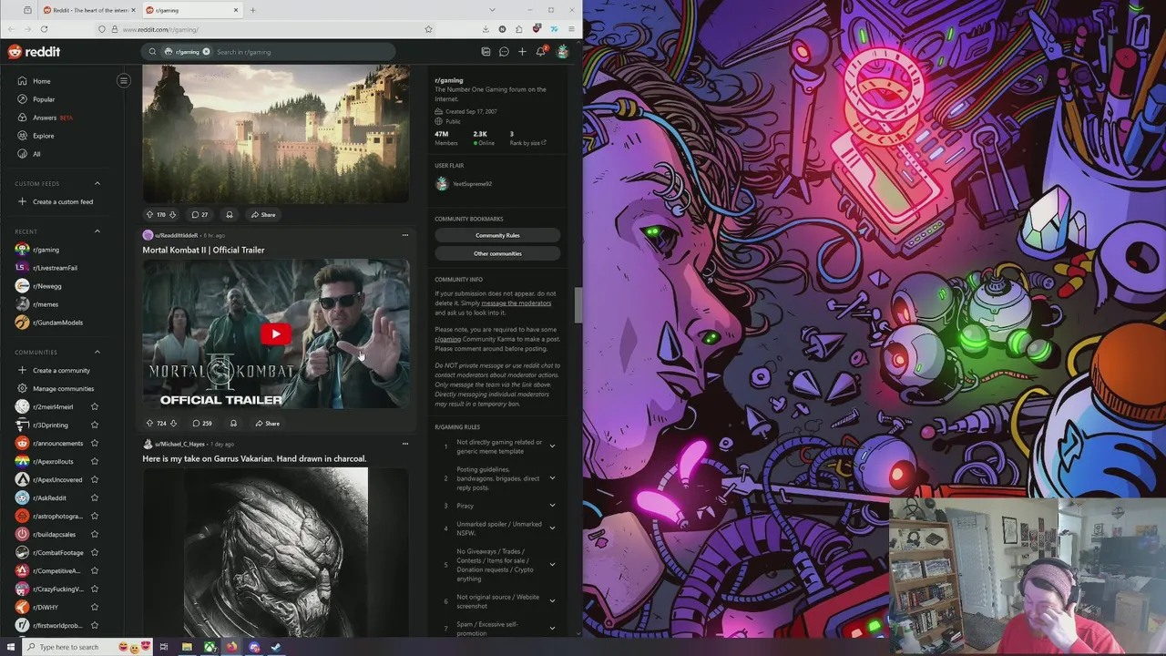Downvote the castle image post
The width and height of the screenshot is (1166, 656).
coord(172,215)
